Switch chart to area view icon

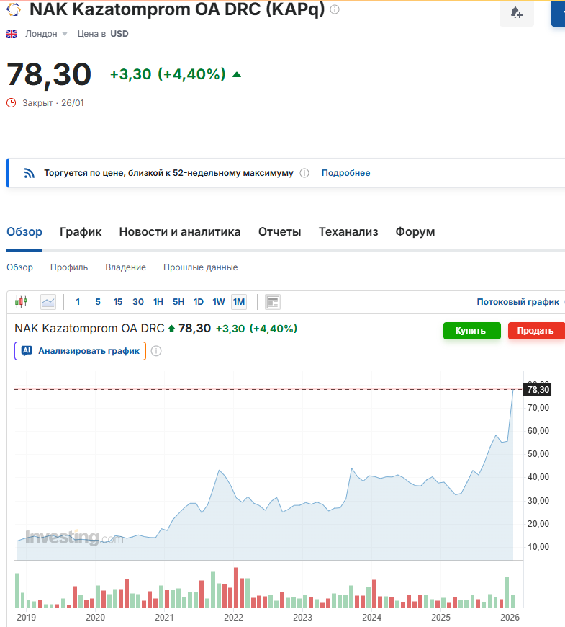coord(48,302)
